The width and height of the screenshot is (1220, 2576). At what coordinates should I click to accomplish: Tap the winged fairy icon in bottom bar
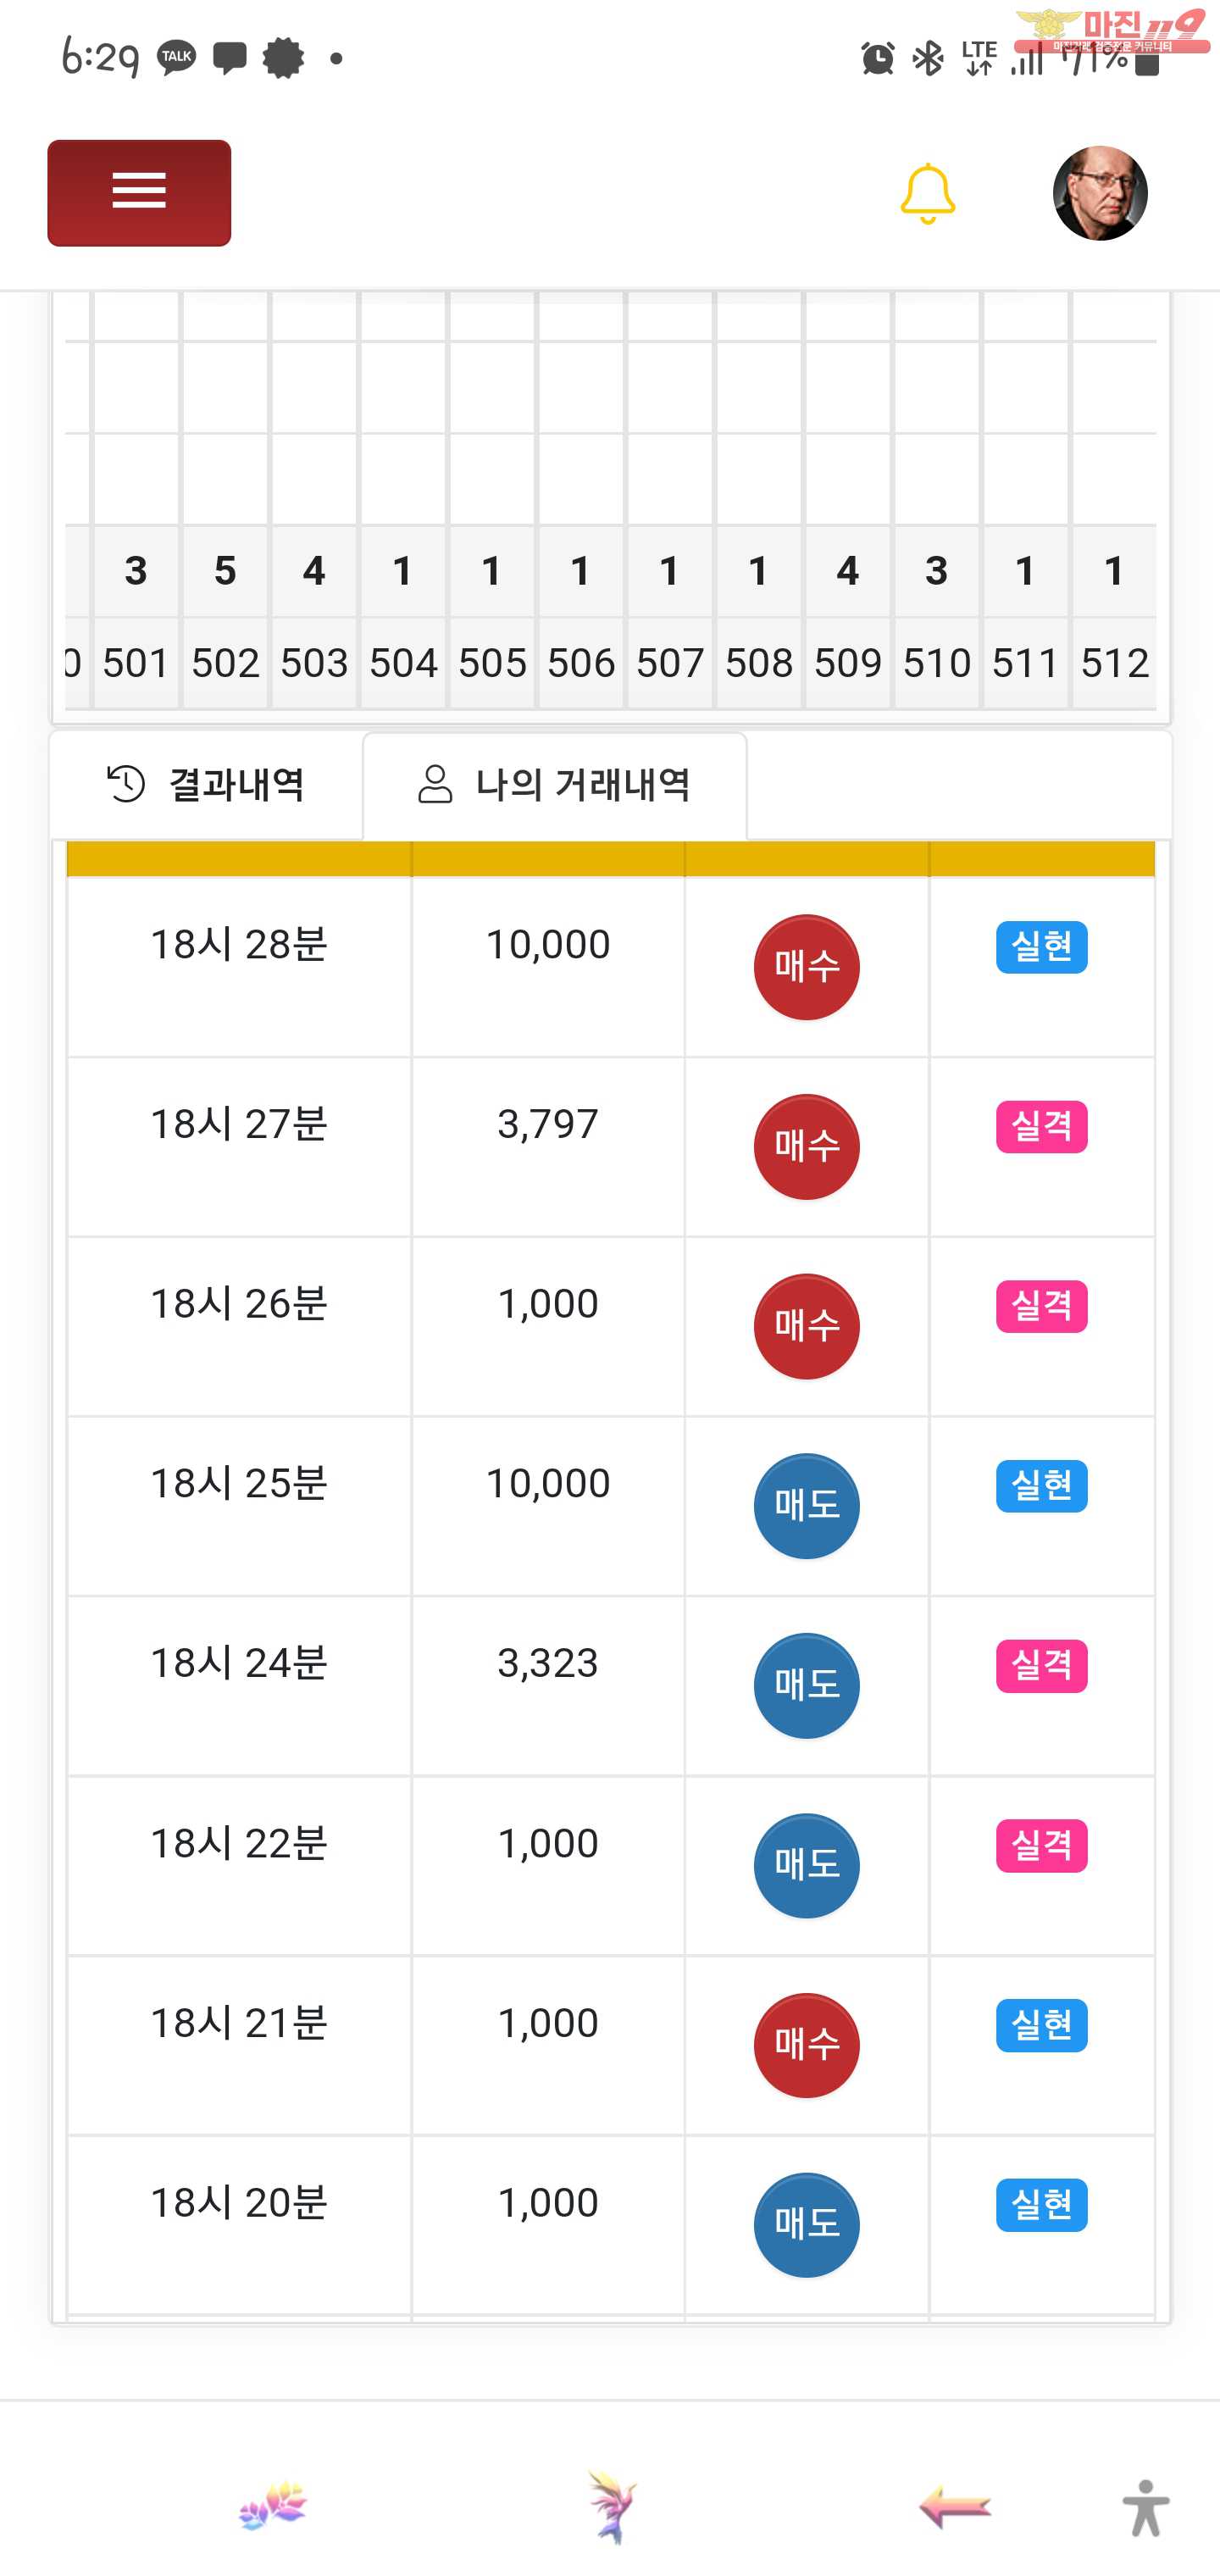[x=611, y=2506]
